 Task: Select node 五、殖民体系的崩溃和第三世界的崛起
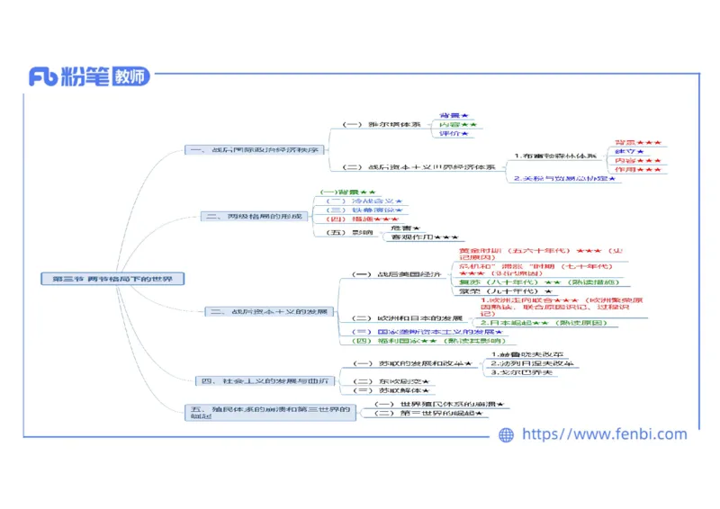(257, 412)
